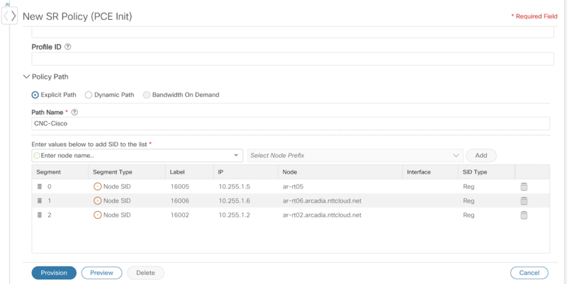Collapse the Policy Path section
567x284 pixels.
click(26, 76)
